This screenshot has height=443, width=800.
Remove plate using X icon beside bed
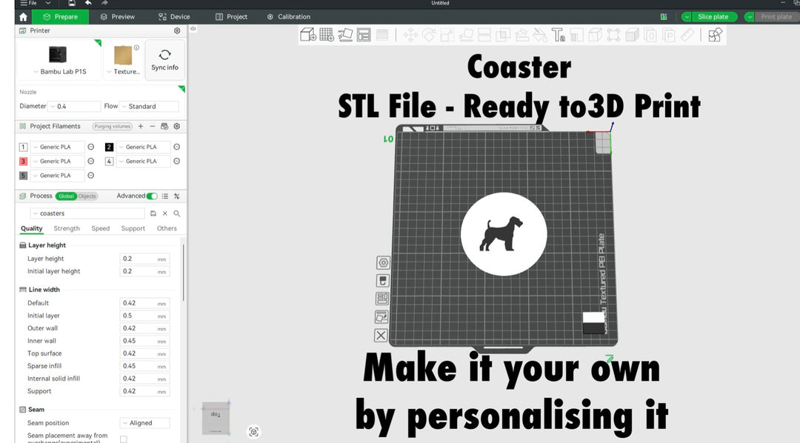click(381, 336)
